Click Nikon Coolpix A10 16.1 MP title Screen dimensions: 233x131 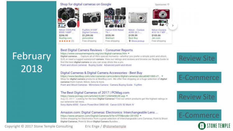click(160, 31)
